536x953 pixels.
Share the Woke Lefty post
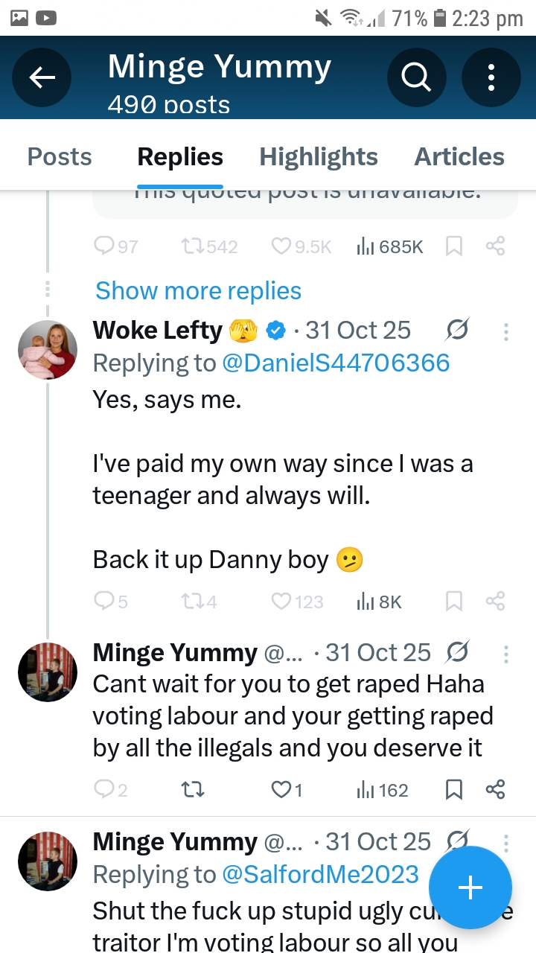point(495,601)
